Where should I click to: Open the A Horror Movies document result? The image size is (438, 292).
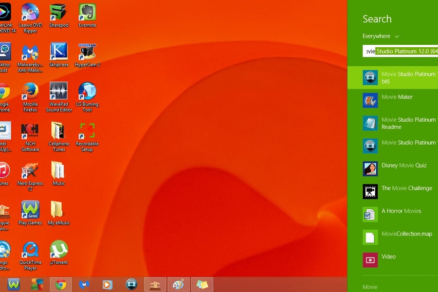click(393, 214)
